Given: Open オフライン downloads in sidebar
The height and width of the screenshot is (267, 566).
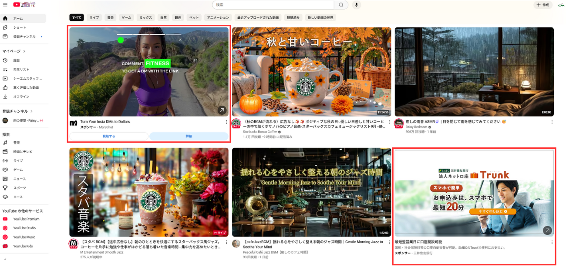Looking at the screenshot, I should tap(21, 97).
